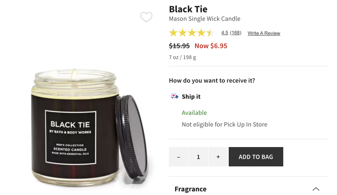Click Not eligible for Pick Up In Store
The height and width of the screenshot is (195, 337).
pos(224,124)
